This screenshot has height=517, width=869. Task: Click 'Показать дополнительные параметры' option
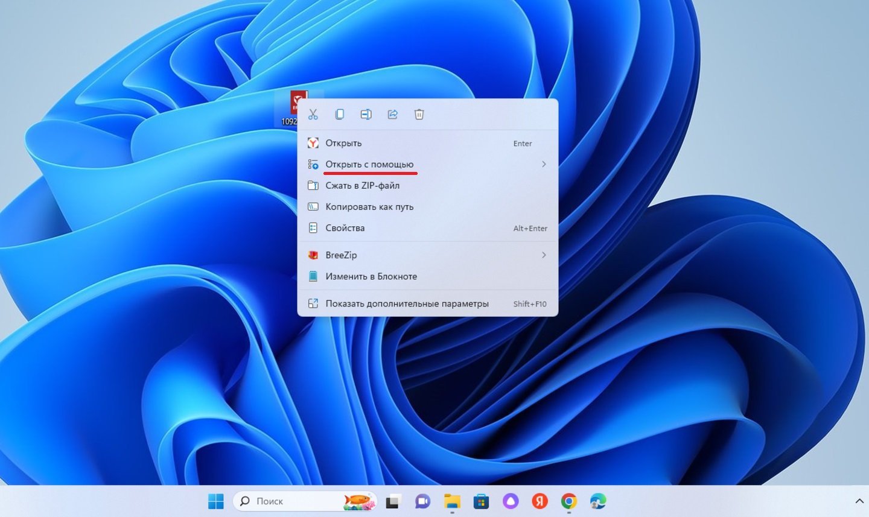tap(407, 304)
